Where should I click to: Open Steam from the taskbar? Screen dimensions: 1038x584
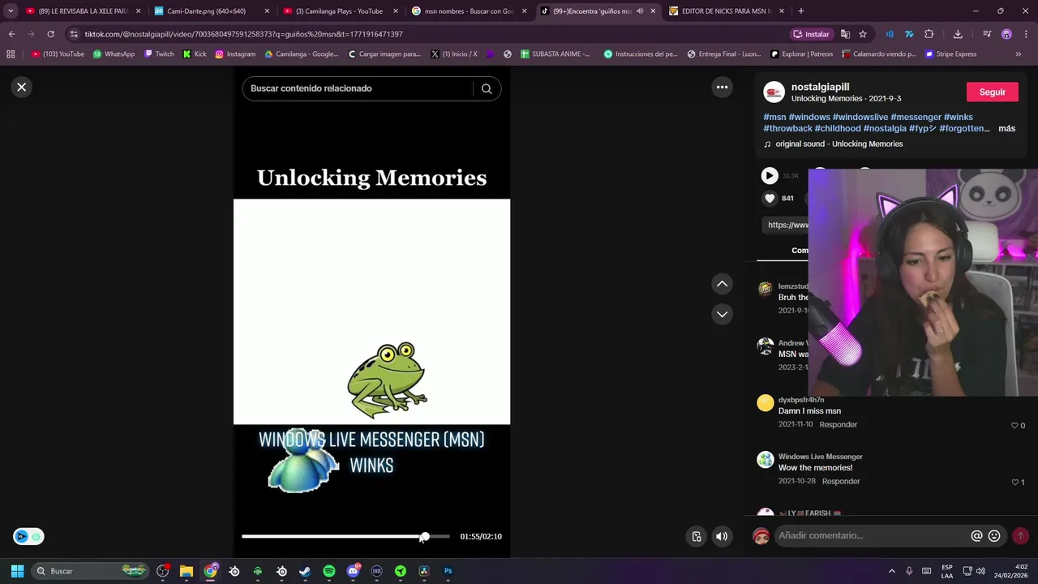coord(305,571)
